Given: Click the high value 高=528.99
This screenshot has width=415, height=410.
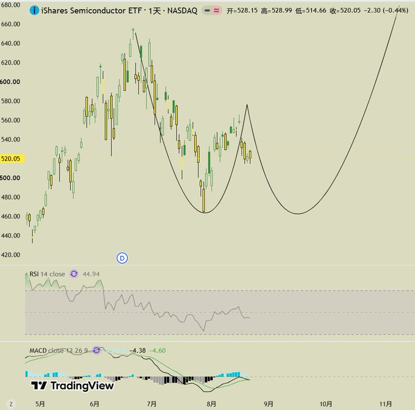Looking at the screenshot, I should (276, 10).
